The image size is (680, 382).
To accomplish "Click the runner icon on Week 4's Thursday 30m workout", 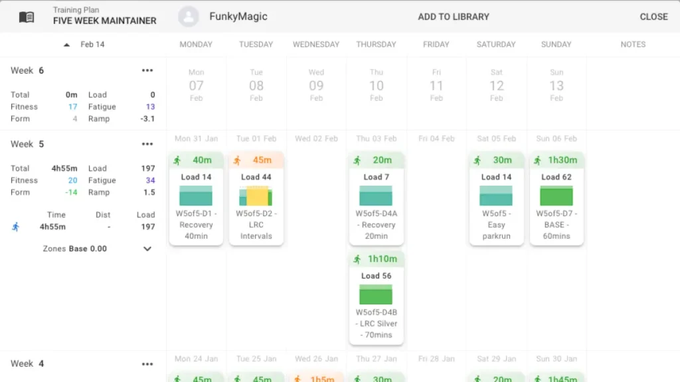I will point(358,377).
